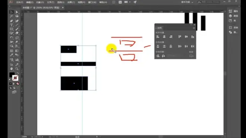Screen dimensions: 246x138
Task: Select the Rectangle tool
Action: point(12,29)
